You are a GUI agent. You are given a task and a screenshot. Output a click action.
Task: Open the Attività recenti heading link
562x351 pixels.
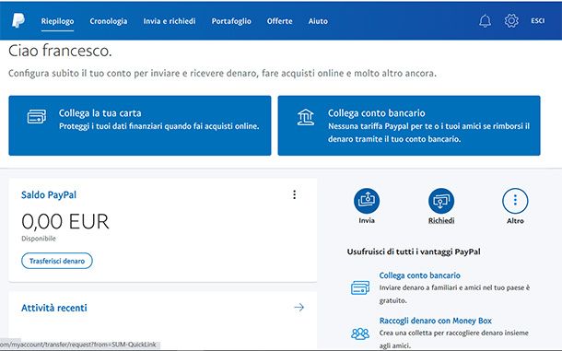click(54, 308)
